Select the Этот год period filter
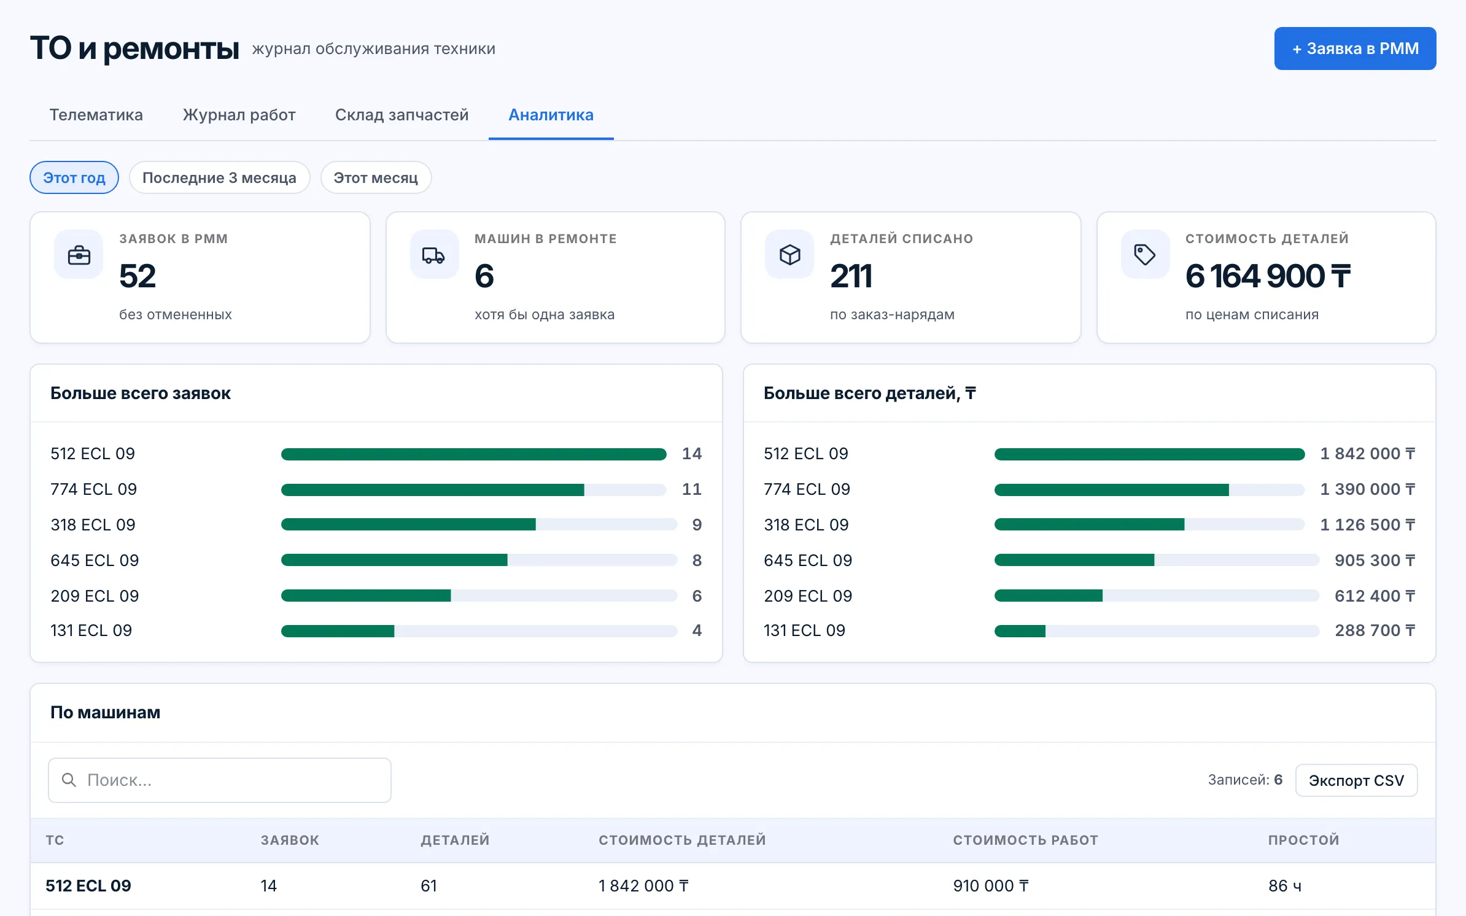 click(x=74, y=178)
